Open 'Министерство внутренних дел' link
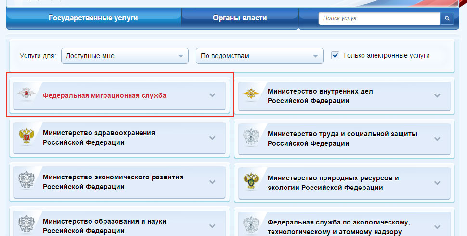This screenshot has height=236, width=467. pos(320,96)
